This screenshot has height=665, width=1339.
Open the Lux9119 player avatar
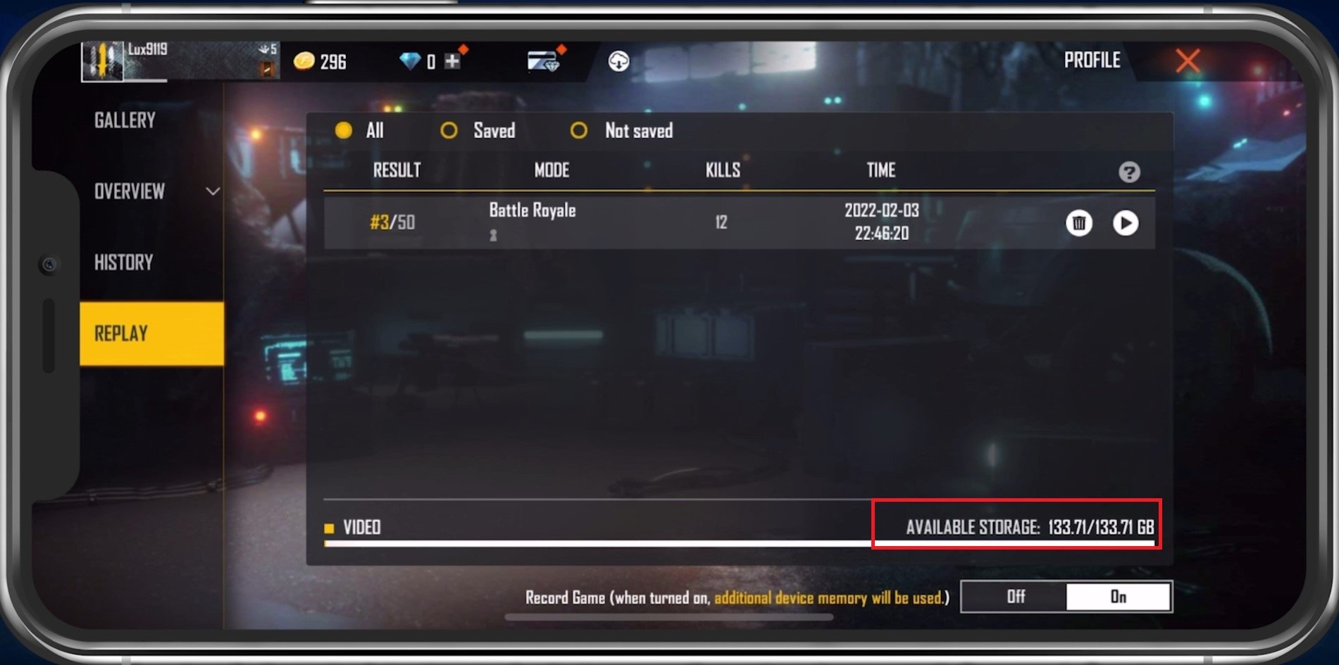point(103,61)
